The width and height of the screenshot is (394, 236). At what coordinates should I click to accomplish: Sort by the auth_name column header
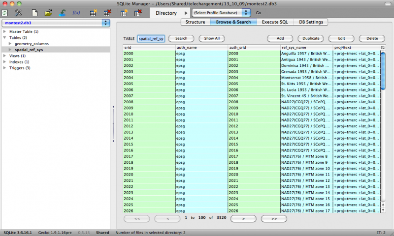pyautogui.click(x=201, y=47)
